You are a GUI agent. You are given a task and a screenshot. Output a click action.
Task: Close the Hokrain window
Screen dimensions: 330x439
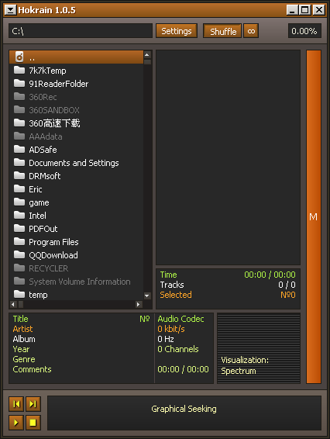(319, 10)
